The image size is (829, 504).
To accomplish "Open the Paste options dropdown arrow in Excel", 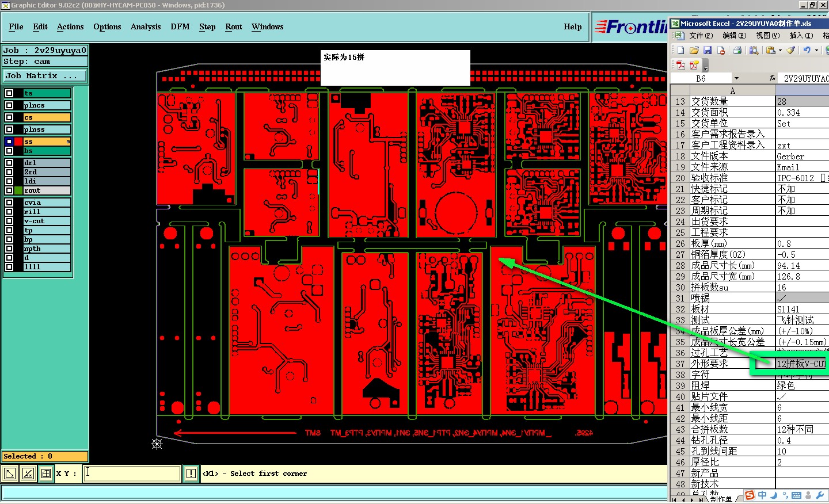I will 780,50.
